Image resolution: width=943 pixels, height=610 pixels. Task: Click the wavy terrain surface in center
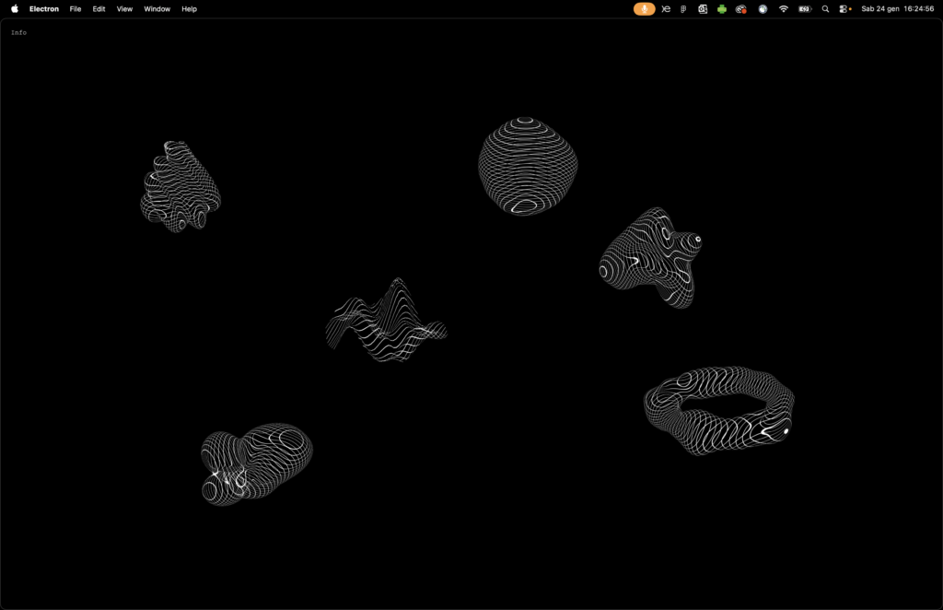(x=387, y=323)
